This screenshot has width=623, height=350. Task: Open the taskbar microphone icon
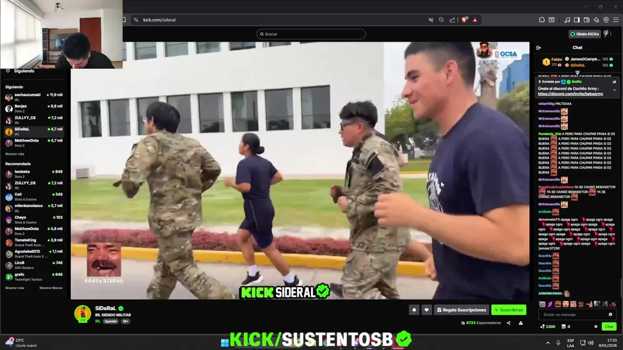point(558,343)
